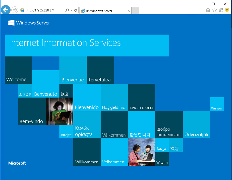The width and height of the screenshot is (232, 180).
Task: Click the ようこそ Japanese tile
Action: [x=25, y=91]
